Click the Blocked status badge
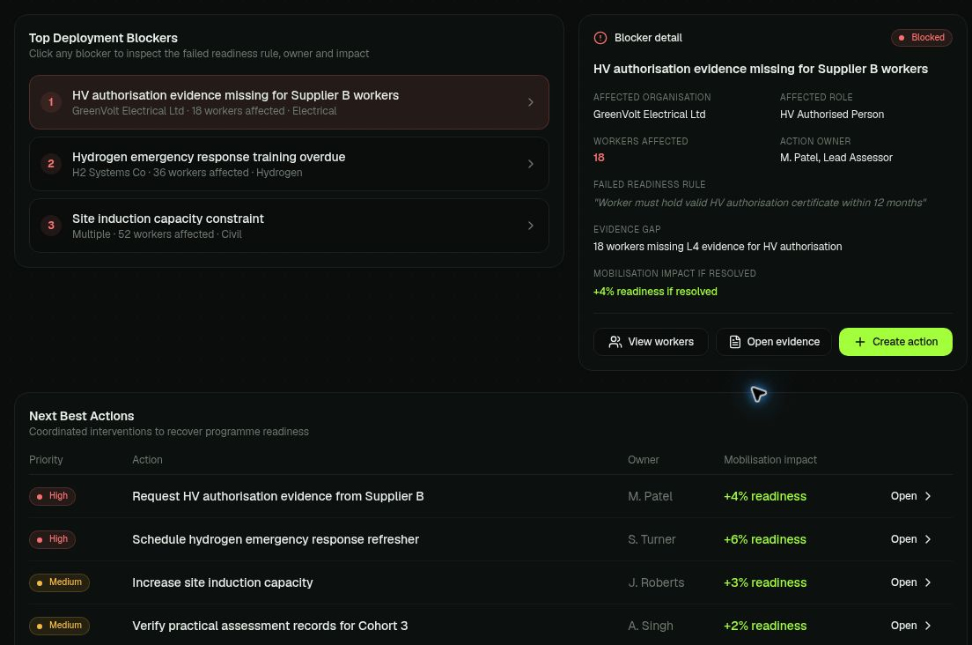 (922, 38)
